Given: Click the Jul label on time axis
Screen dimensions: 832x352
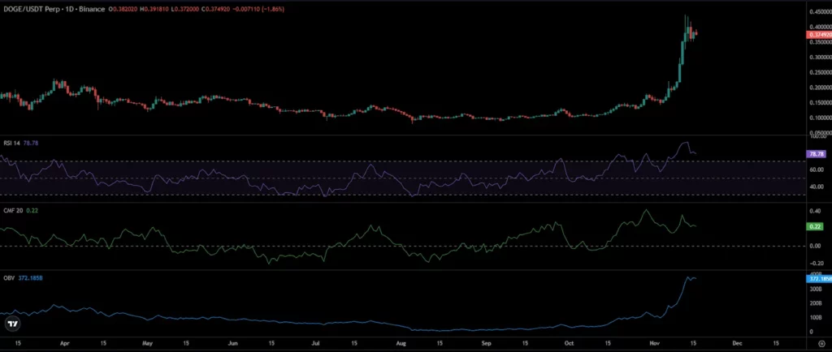Looking at the screenshot, I should point(316,343).
